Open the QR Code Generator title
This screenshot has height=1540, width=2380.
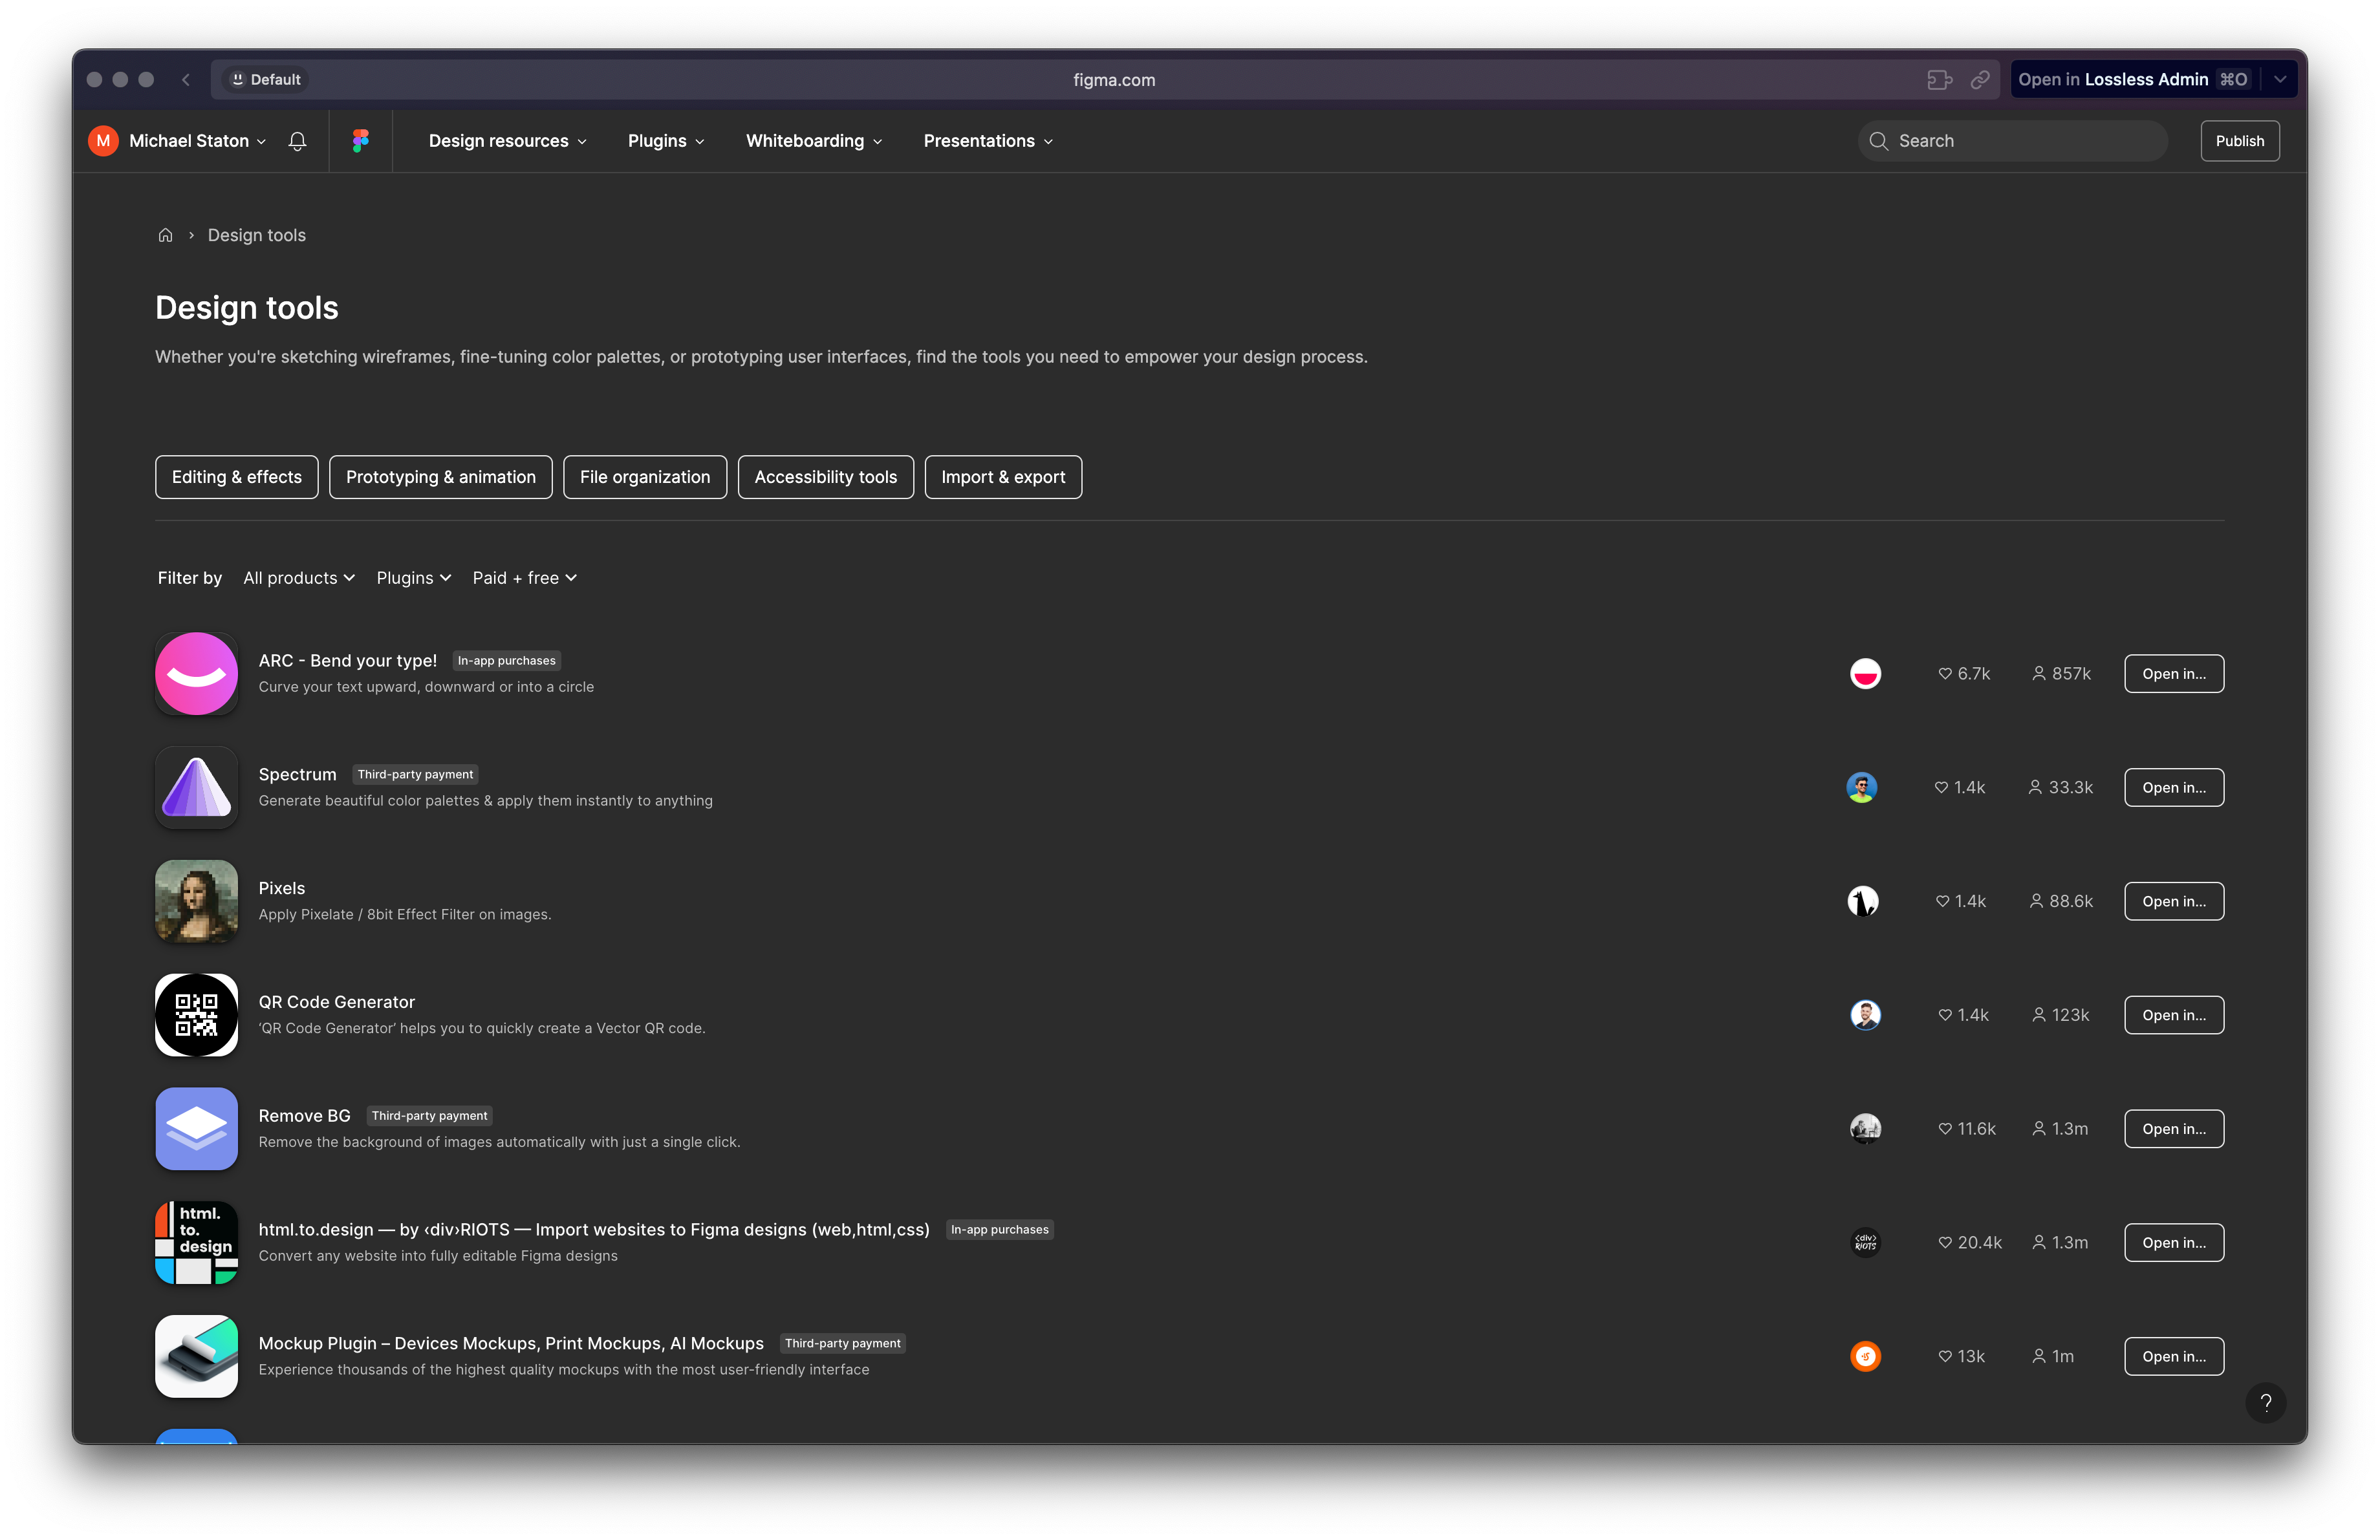tap(337, 1002)
